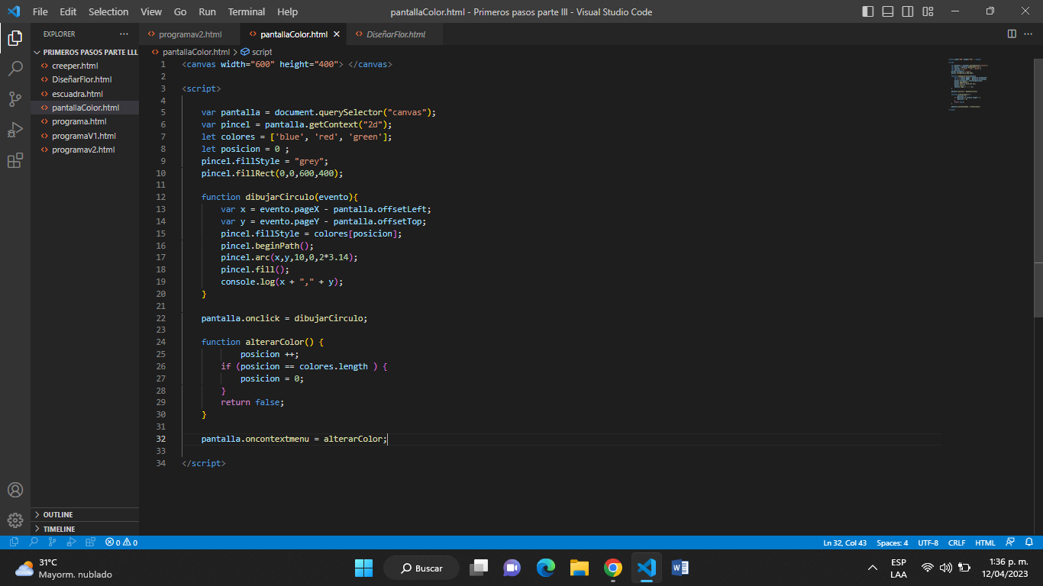Open the Go menu
The height and width of the screenshot is (586, 1043).
180,11
